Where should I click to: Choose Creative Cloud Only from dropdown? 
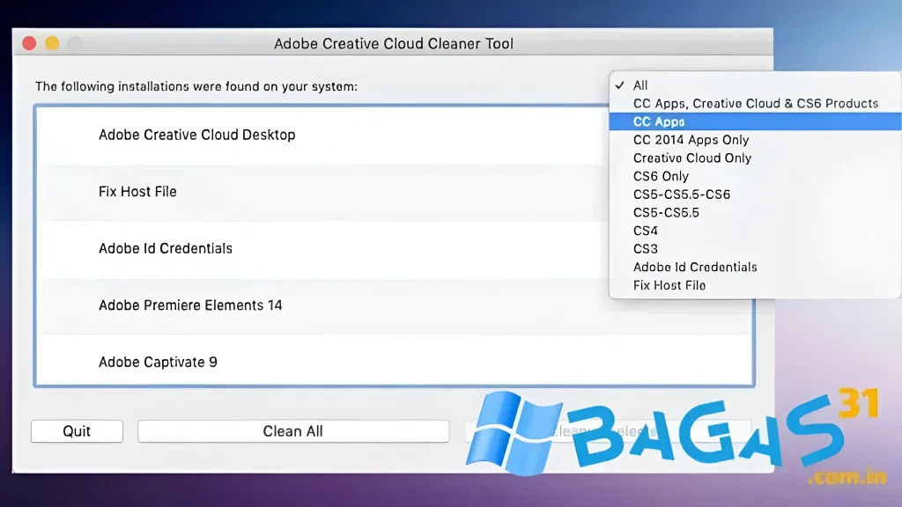pyautogui.click(x=755, y=158)
